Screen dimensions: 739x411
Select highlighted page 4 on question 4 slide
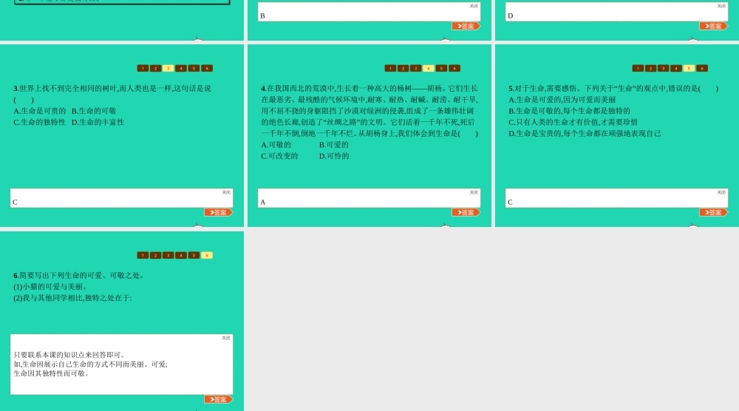point(429,68)
